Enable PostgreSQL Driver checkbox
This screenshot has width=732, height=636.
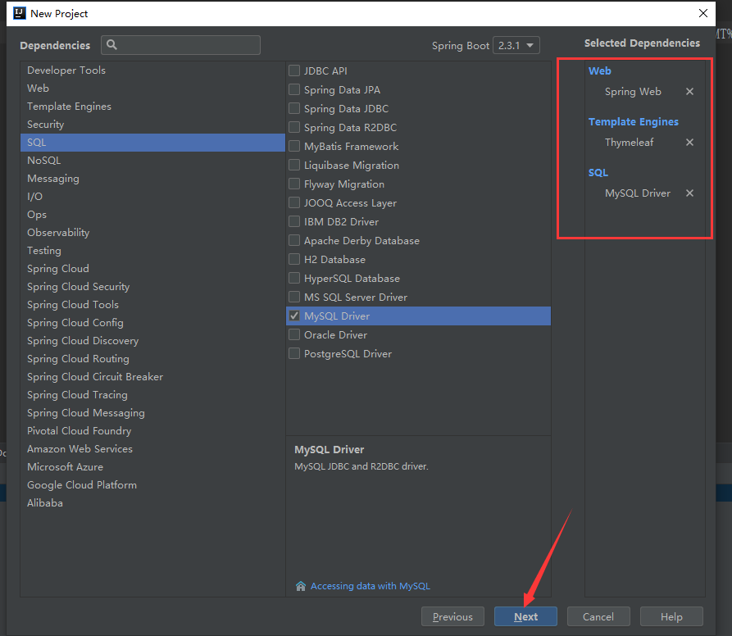click(294, 354)
